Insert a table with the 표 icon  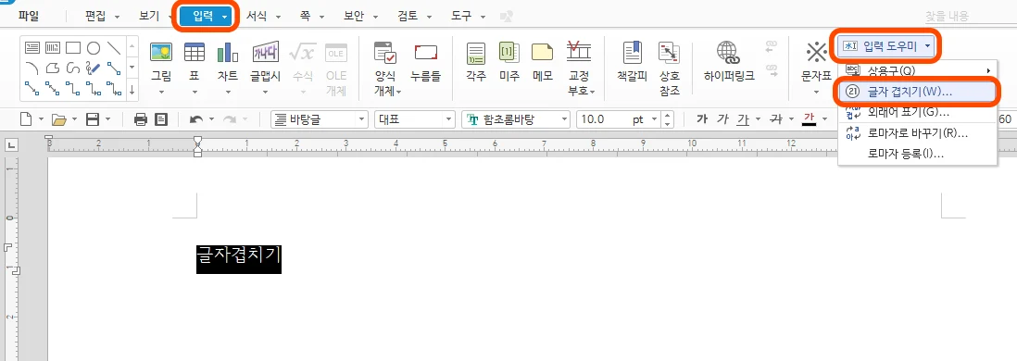[194, 53]
